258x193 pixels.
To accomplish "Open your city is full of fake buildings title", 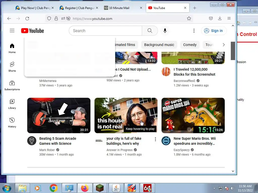I will (124, 141).
